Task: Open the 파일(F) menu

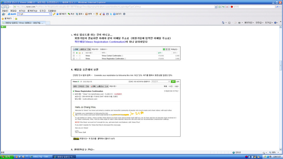Action: click(5, 11)
